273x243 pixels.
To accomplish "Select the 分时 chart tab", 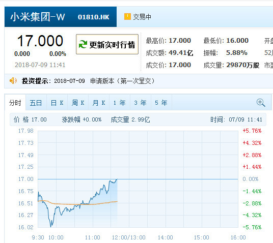I will tap(15, 103).
